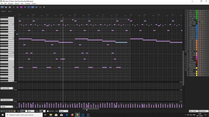Open the 01 Mod Wheel lane dropdown
The image size is (209, 117).
point(7,100)
